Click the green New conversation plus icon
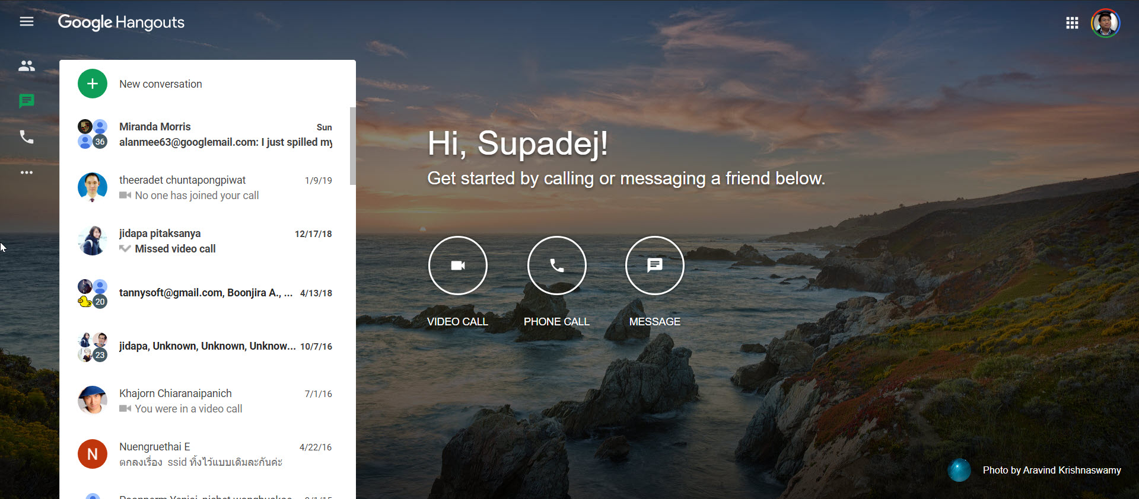Screen dimensions: 1139x499 [93, 84]
